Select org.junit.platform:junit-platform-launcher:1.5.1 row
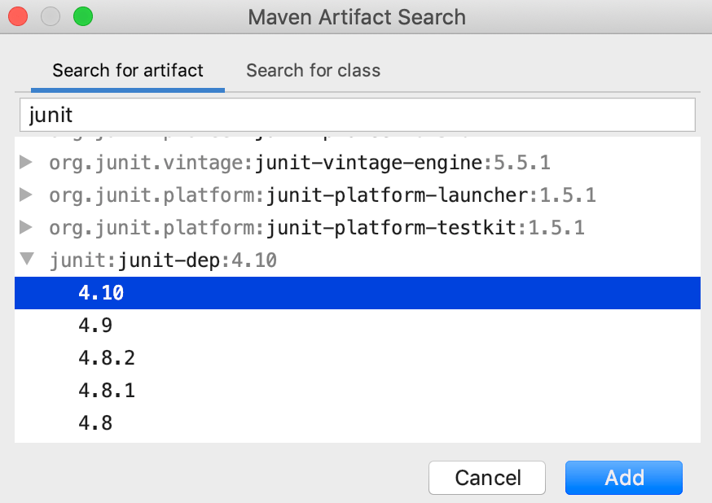The width and height of the screenshot is (712, 503). pyautogui.click(x=358, y=195)
